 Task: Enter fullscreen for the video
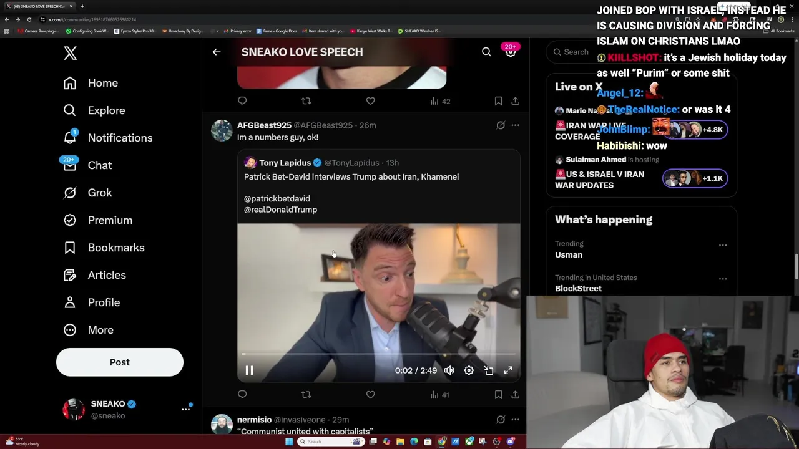tap(508, 370)
